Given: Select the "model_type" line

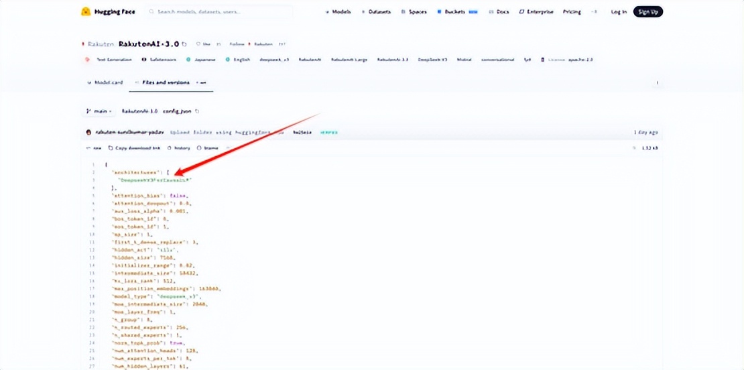Looking at the screenshot, I should click(156, 296).
